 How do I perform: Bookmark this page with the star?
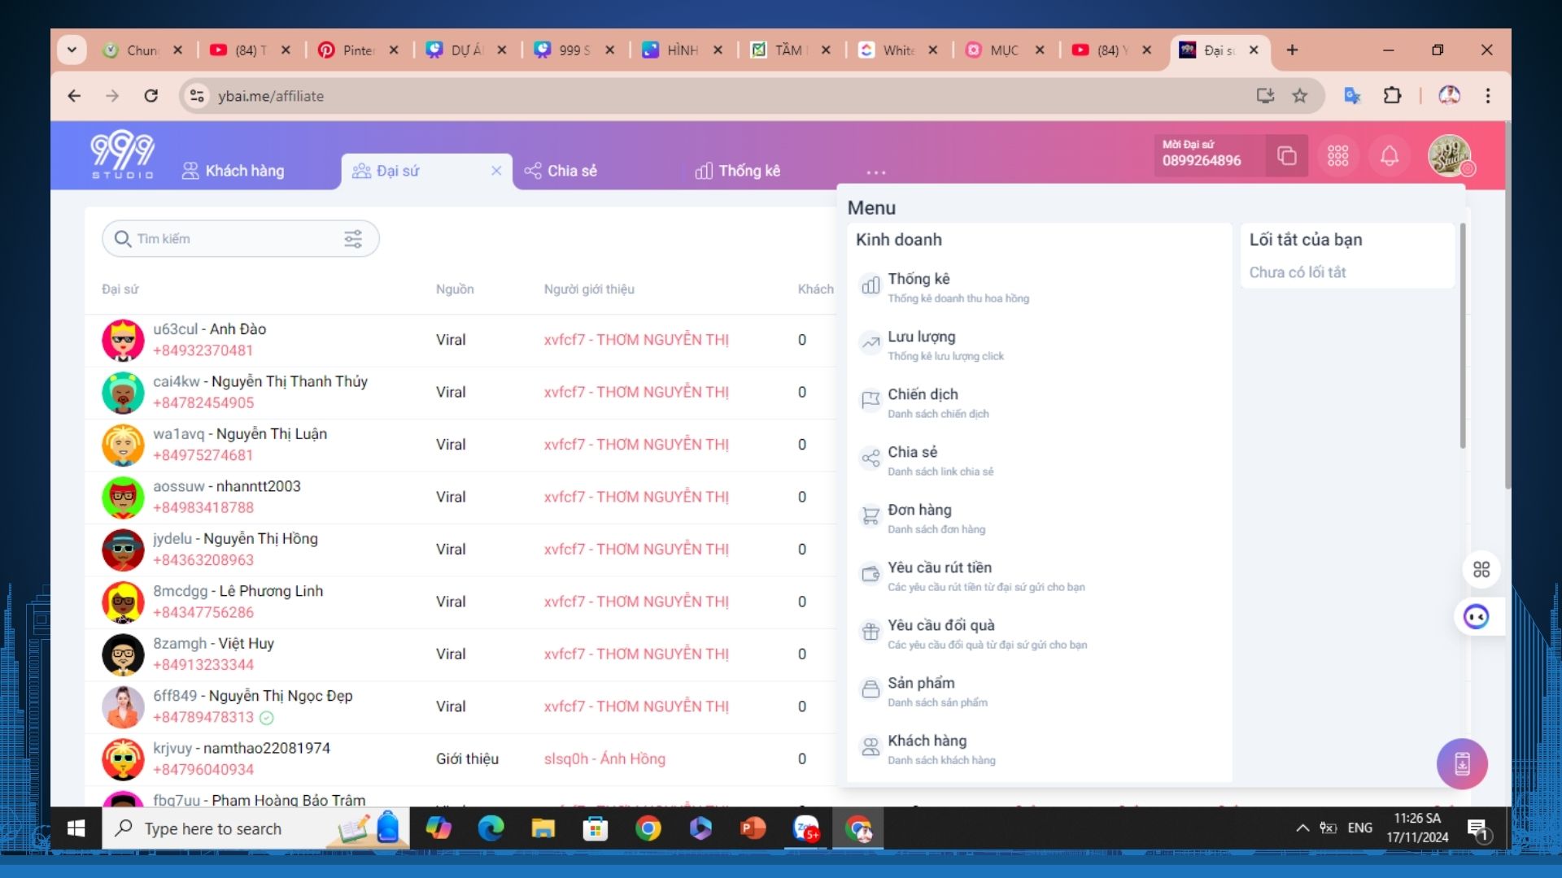tap(1300, 96)
